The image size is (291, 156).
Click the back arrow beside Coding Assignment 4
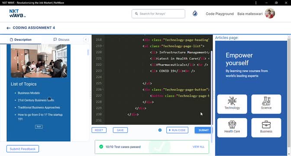coord(8,28)
